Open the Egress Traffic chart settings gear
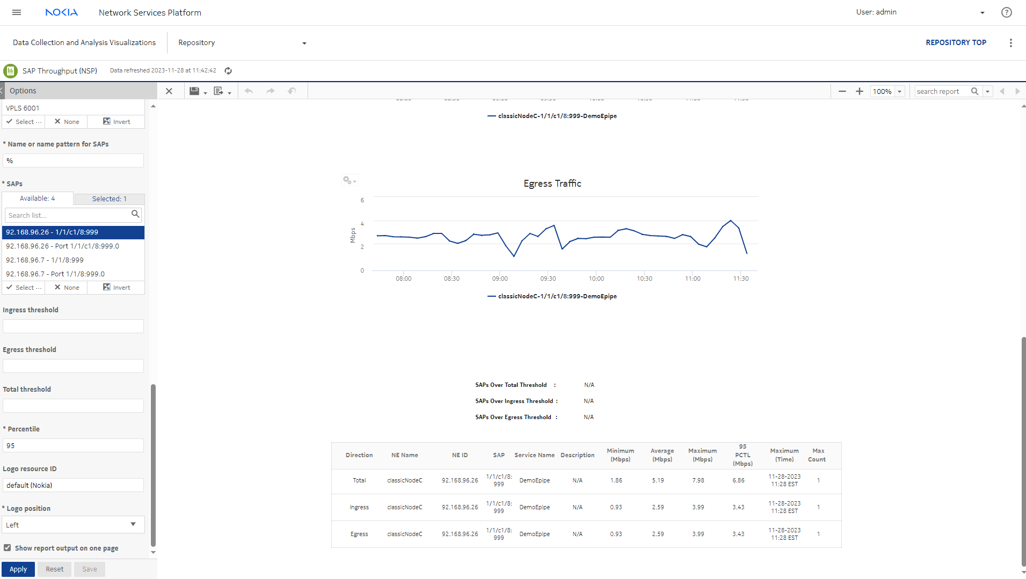The height and width of the screenshot is (579, 1026). click(x=349, y=180)
